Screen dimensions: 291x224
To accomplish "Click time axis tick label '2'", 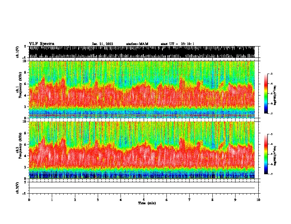I will (75, 200).
